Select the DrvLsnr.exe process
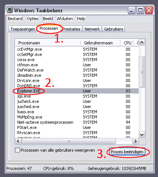Image resolution: width=158 pixels, height=177 pixels. 77,80
